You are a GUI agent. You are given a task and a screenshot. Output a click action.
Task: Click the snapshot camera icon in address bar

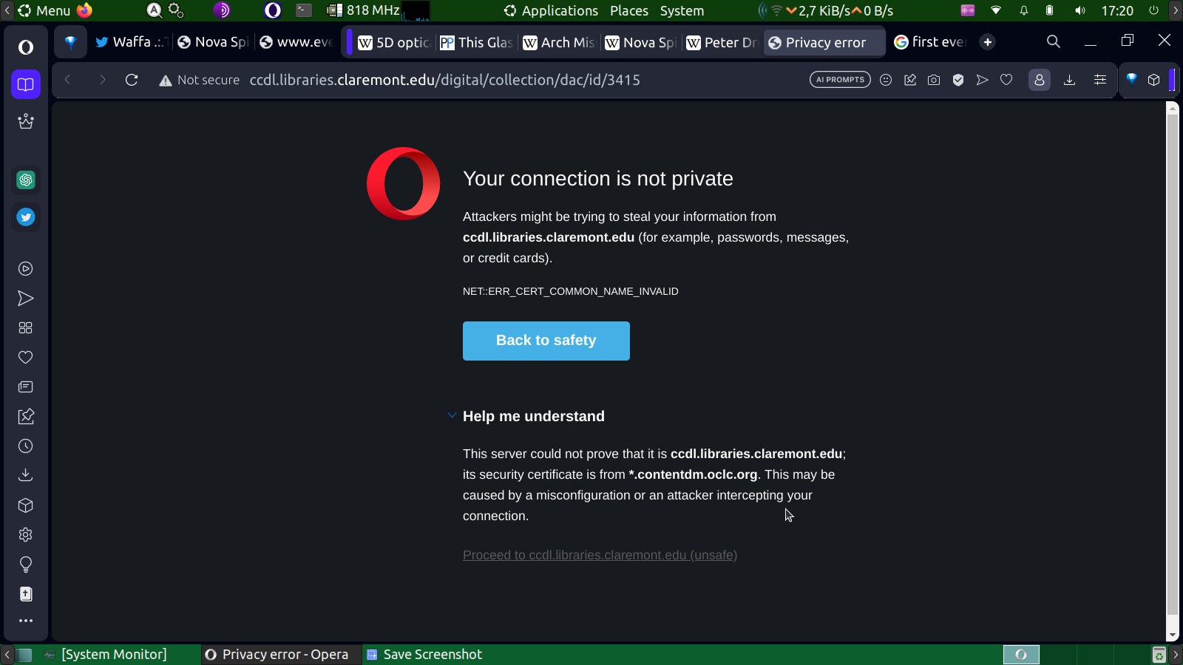point(934,80)
